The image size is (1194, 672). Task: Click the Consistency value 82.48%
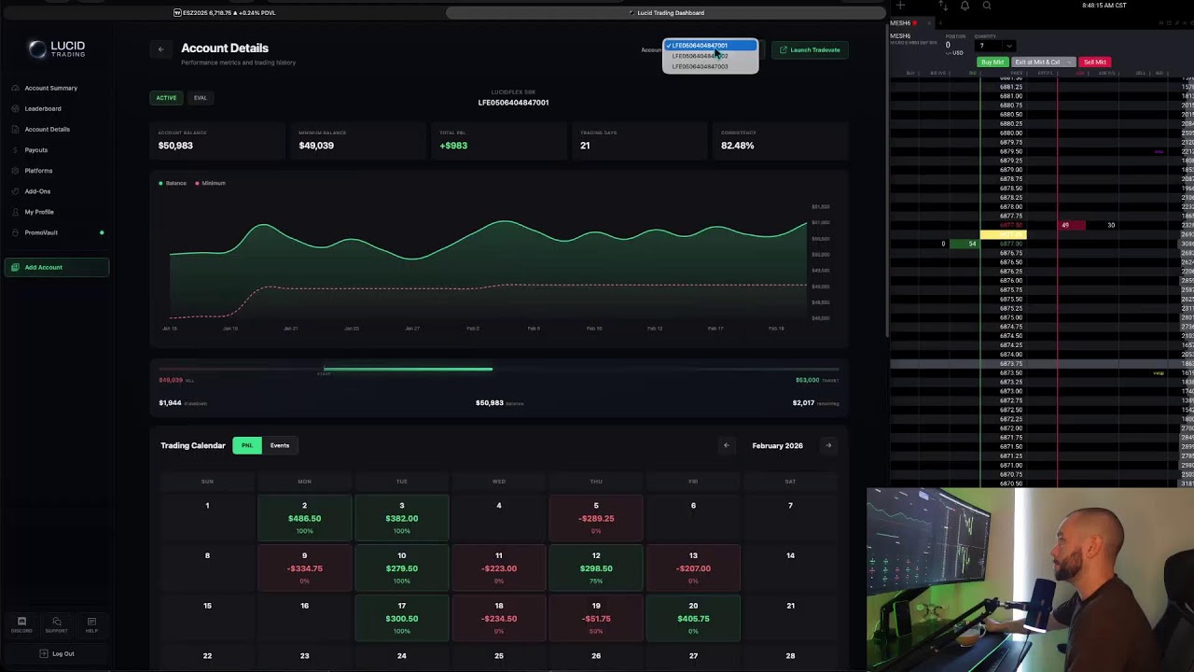click(737, 146)
